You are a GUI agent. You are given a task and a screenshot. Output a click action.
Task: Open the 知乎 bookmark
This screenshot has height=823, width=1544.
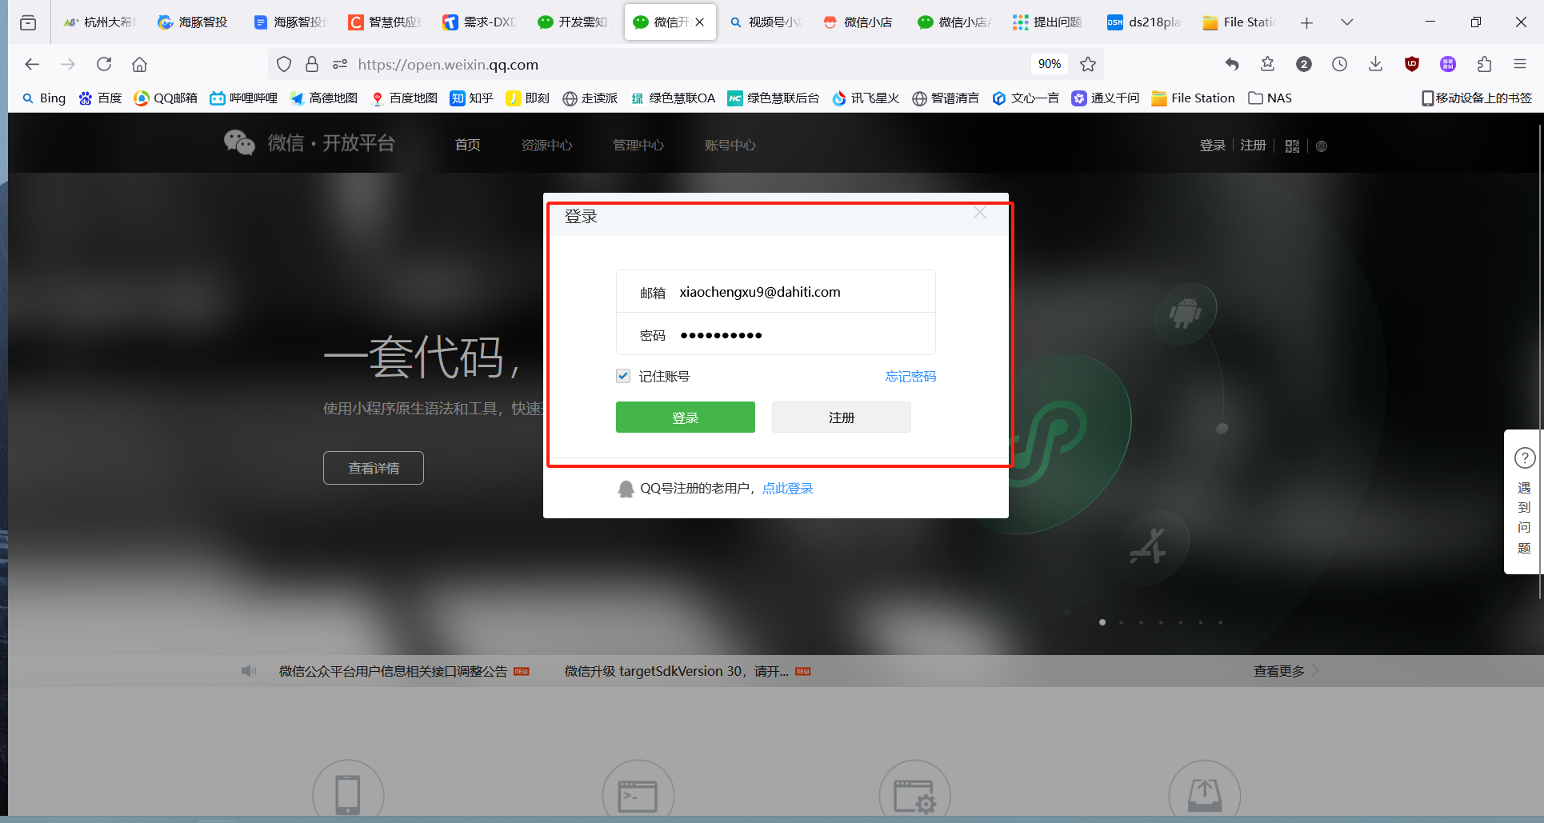(471, 98)
